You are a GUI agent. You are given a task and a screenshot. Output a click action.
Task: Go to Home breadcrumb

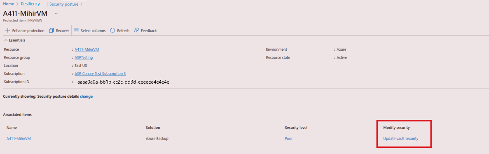coord(8,4)
